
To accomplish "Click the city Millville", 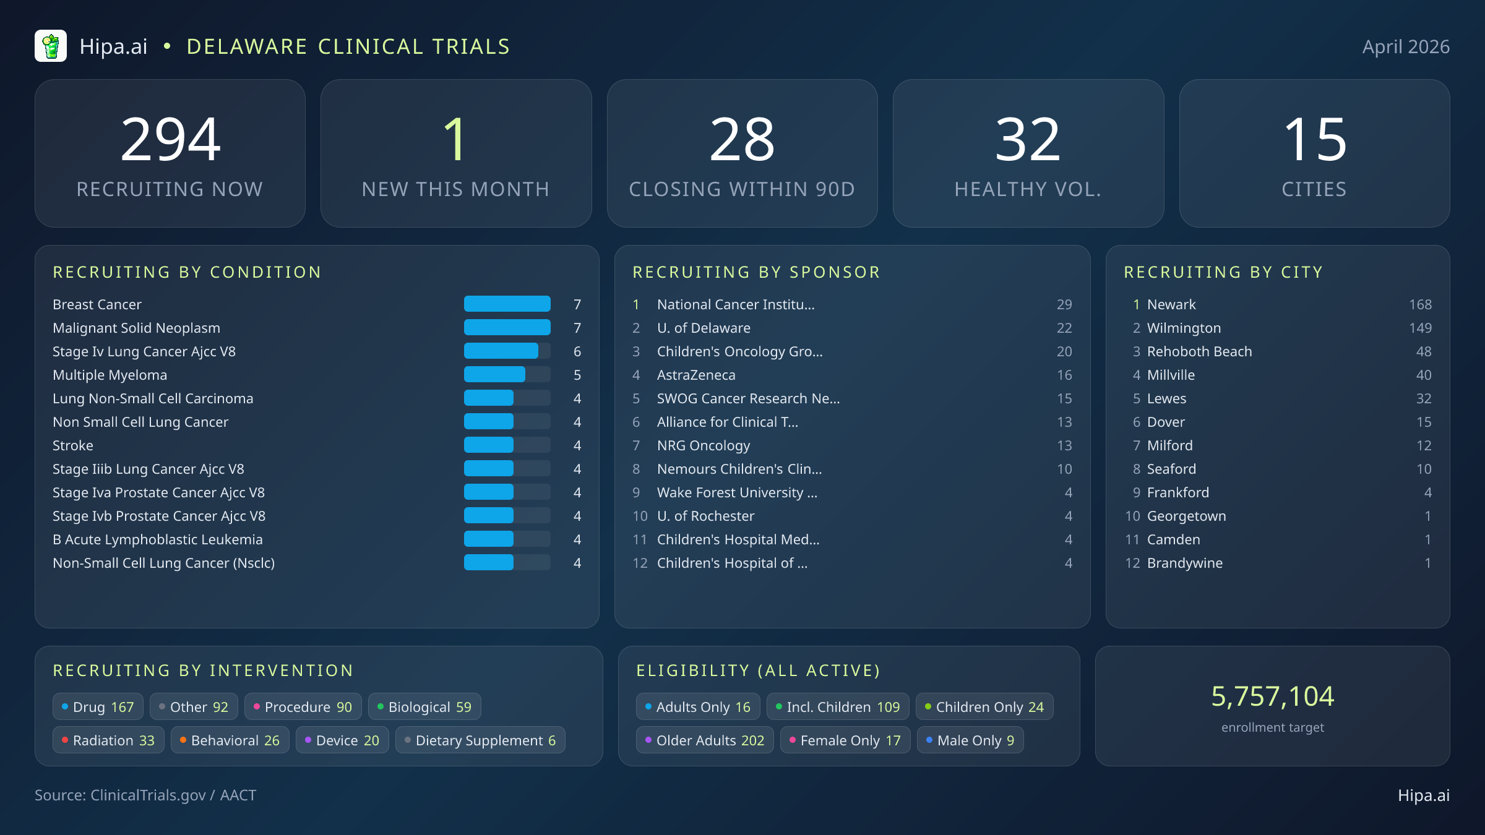I will (1278, 375).
